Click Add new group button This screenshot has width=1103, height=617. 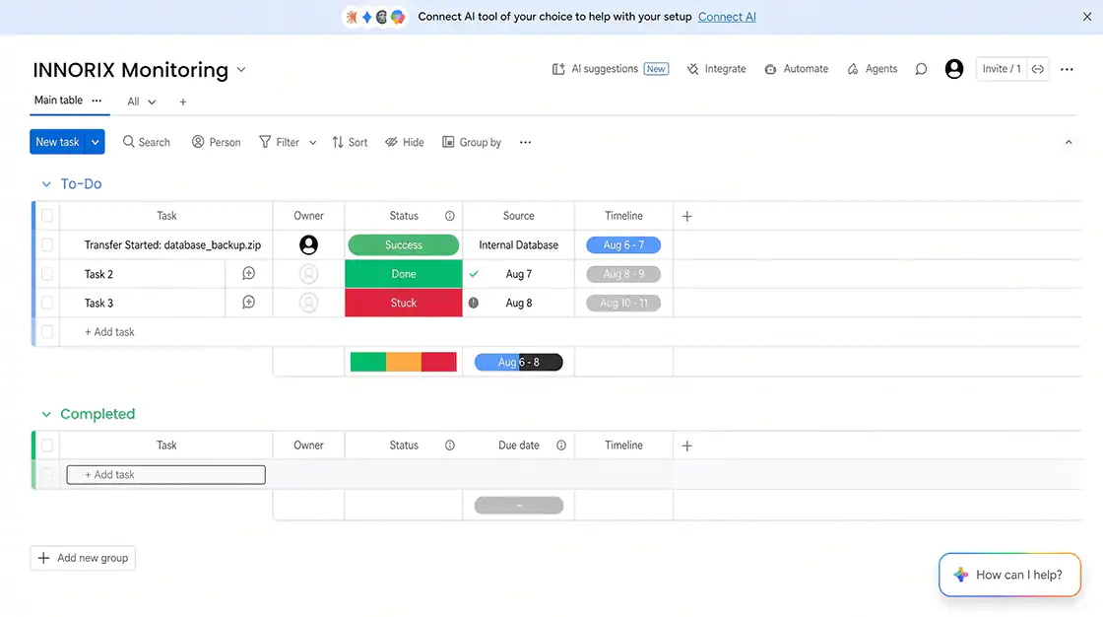pos(83,558)
